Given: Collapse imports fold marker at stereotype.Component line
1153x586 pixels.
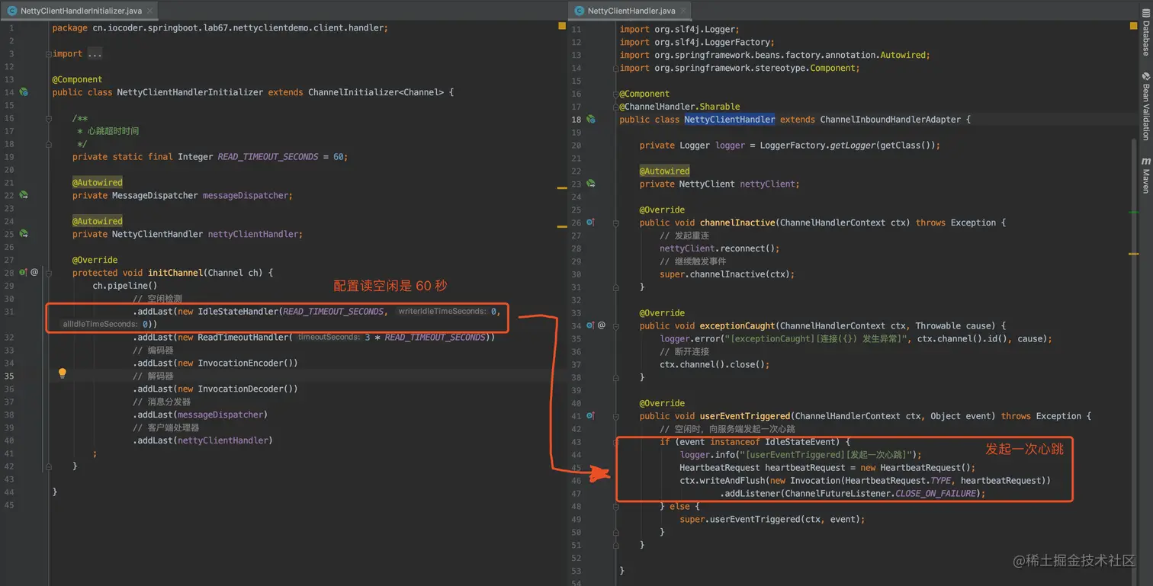Looking at the screenshot, I should click(616, 68).
